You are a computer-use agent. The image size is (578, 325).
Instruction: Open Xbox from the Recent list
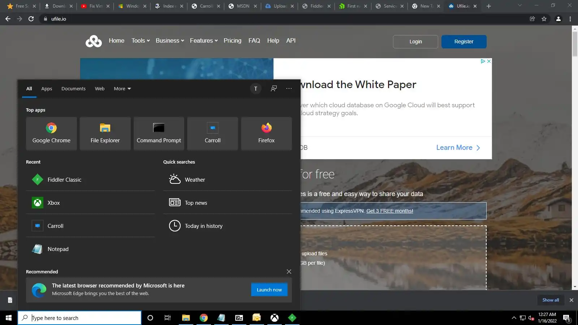point(90,203)
